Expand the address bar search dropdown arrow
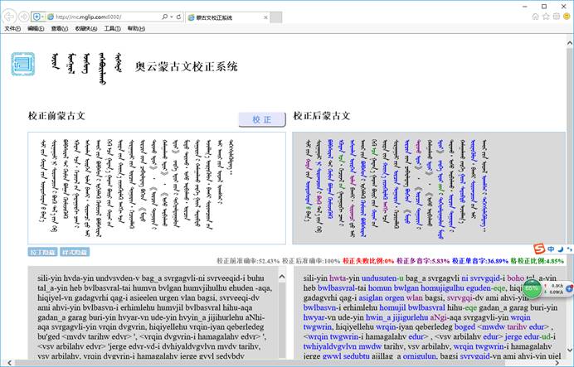 [171, 16]
